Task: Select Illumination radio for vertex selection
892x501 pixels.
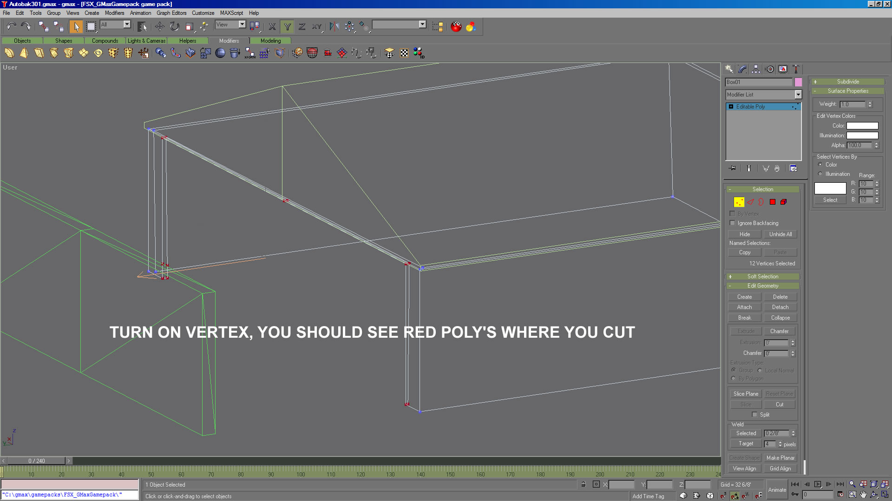Action: click(x=820, y=174)
